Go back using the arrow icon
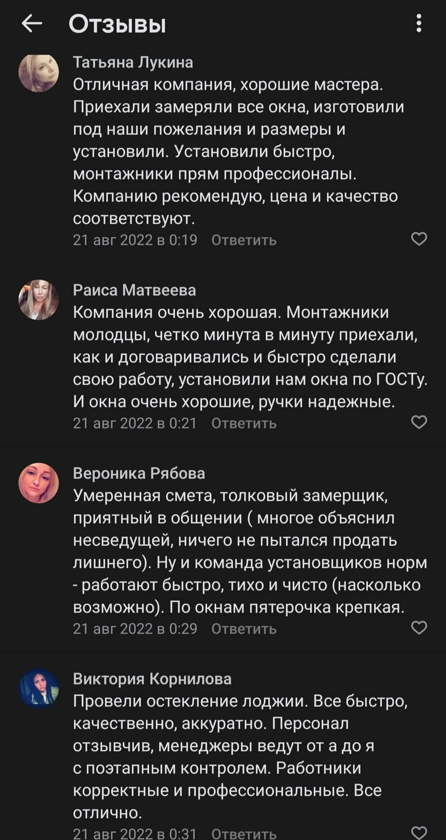This screenshot has height=840, width=446. coord(32,23)
